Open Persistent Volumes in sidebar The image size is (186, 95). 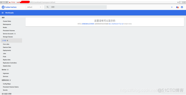[9, 30]
